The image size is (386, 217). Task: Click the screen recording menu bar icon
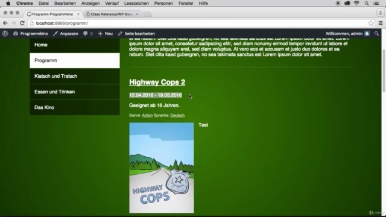coord(338,3)
